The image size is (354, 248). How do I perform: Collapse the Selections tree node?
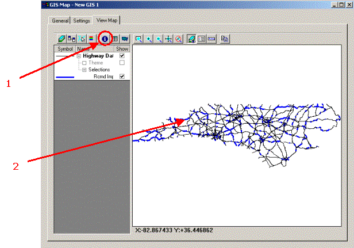pos(84,70)
